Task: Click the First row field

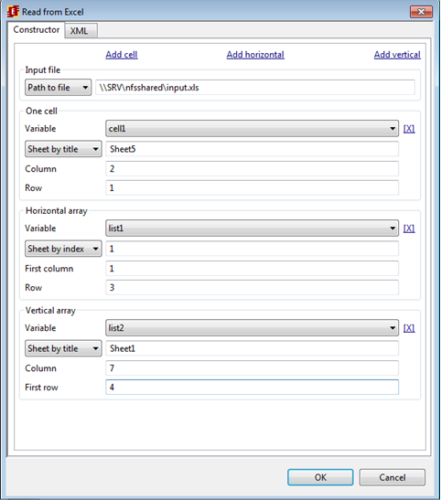Action: coord(252,388)
